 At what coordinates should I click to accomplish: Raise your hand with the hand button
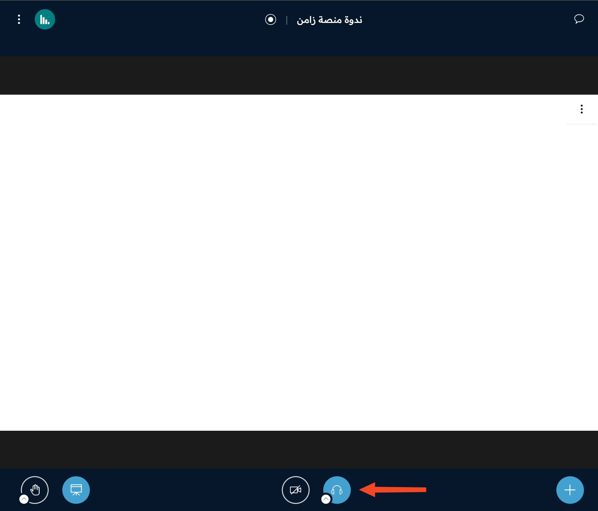tap(35, 490)
